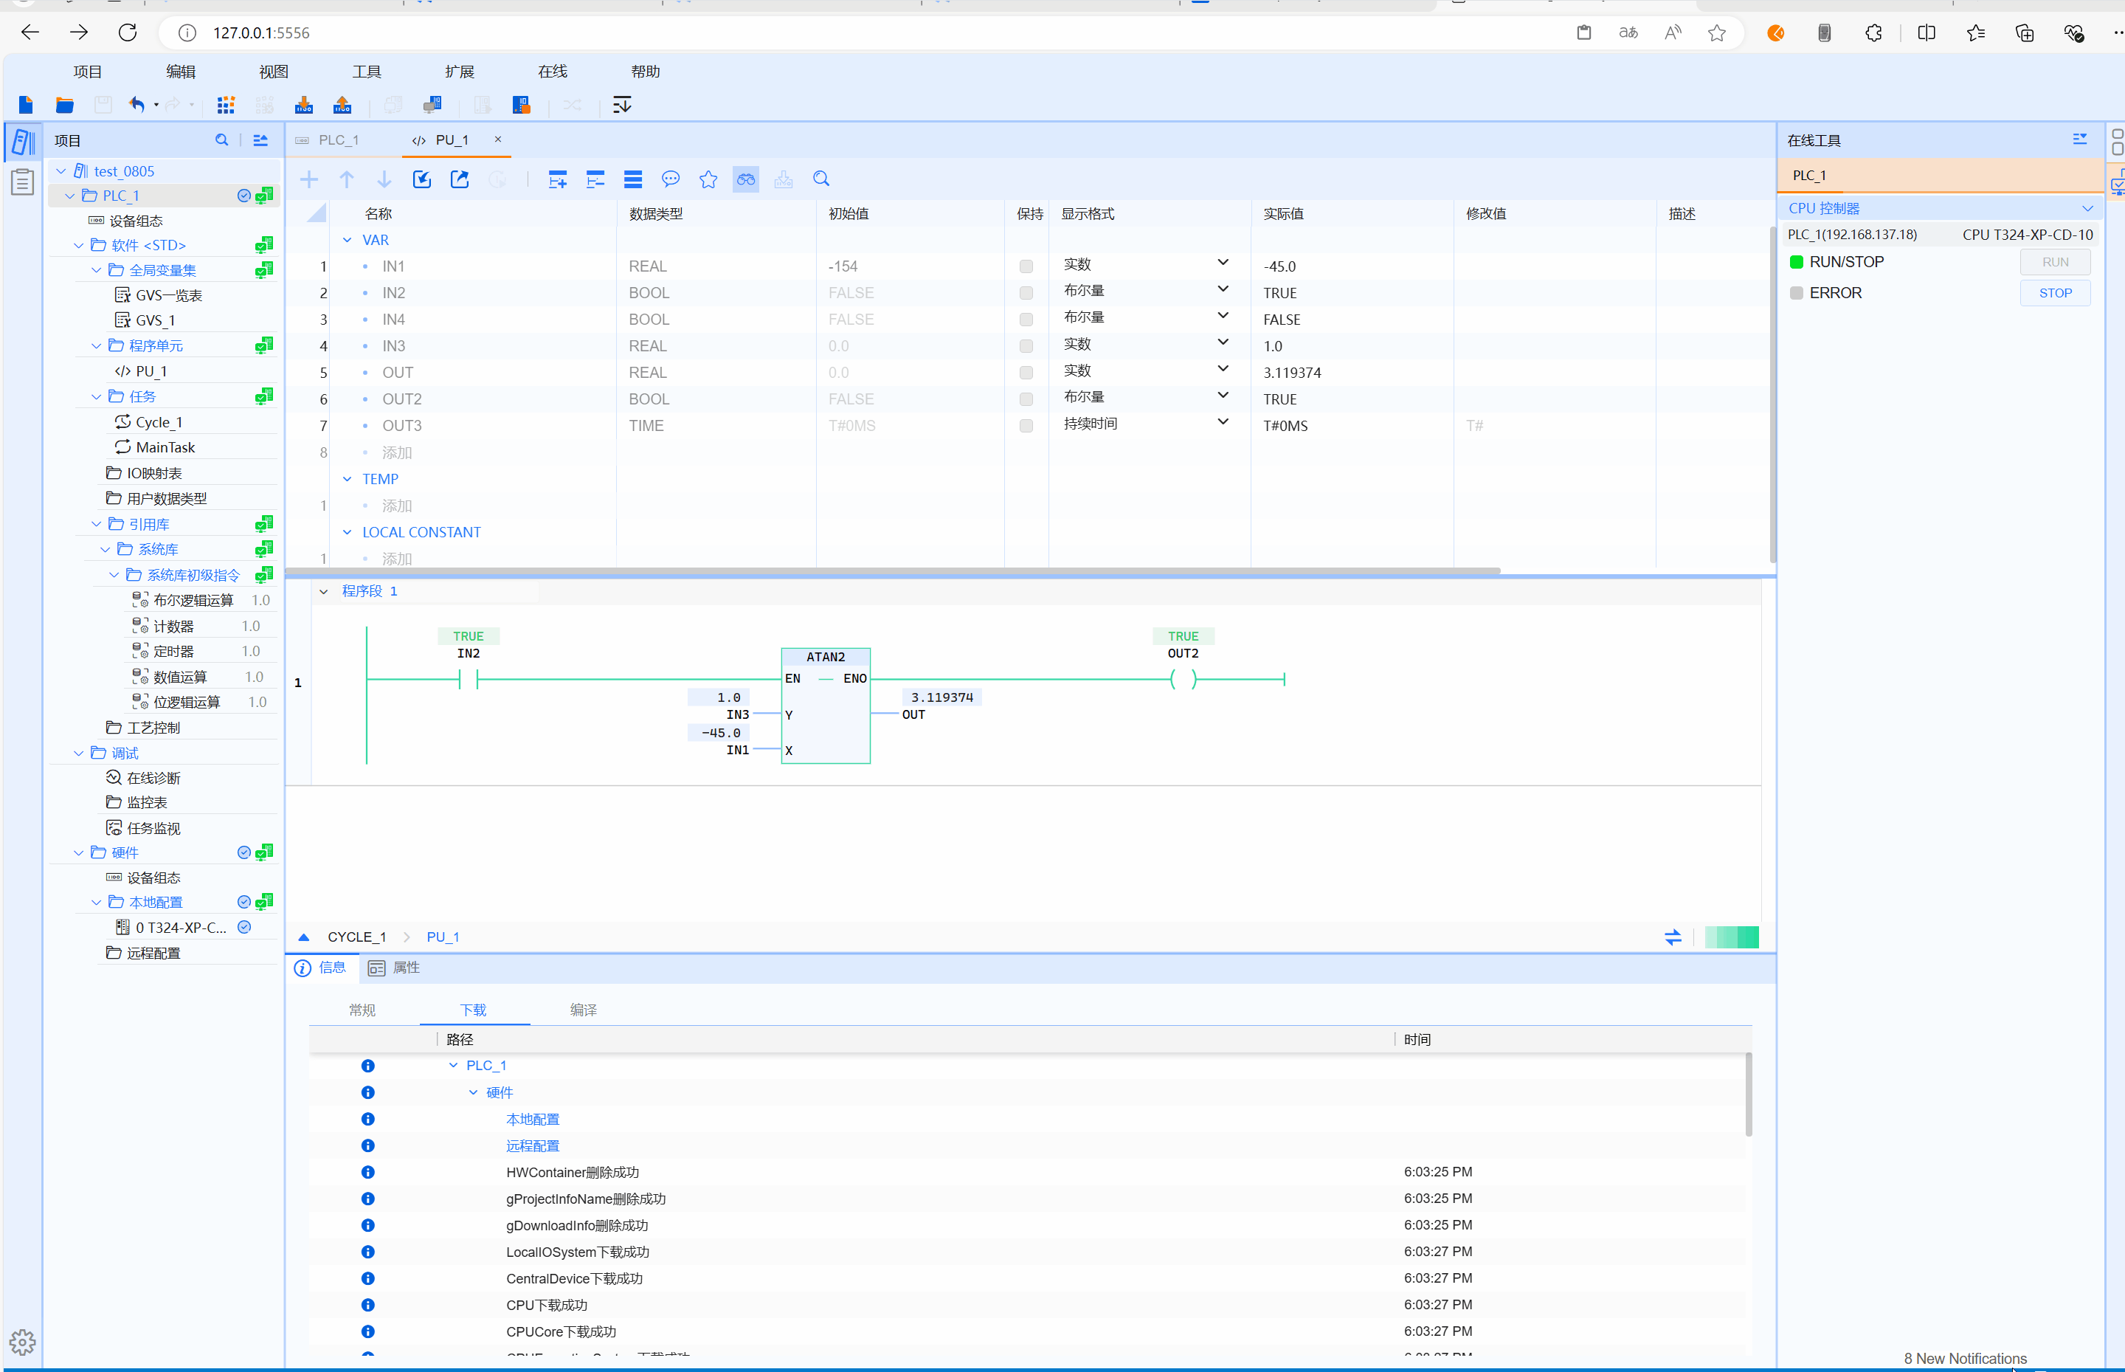Collapse the TEMP variable section
This screenshot has height=1372, width=2125.
pos(348,479)
